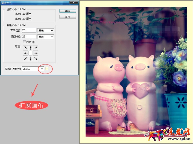The image size is (193, 144).
Task: Open the canvas extension color swatch
Action: coord(47,69)
